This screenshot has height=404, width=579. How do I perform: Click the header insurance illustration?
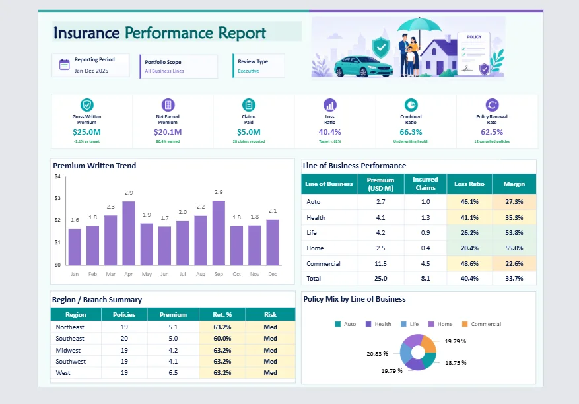(x=408, y=48)
